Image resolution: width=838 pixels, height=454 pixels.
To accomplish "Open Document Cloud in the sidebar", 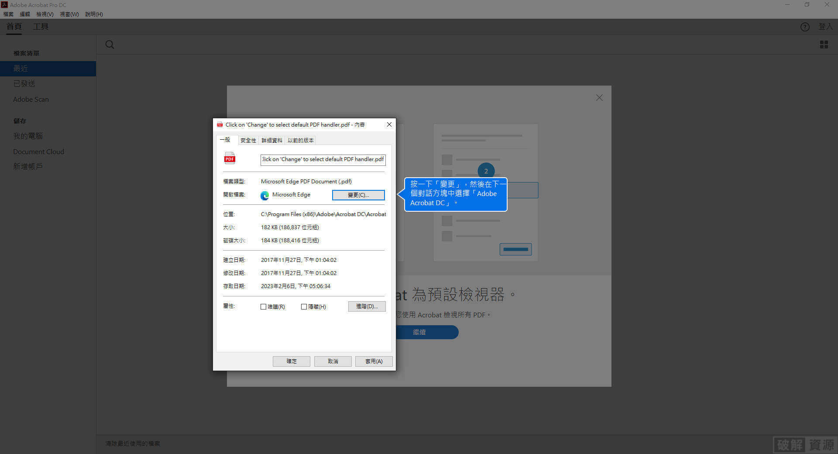I will (x=38, y=151).
